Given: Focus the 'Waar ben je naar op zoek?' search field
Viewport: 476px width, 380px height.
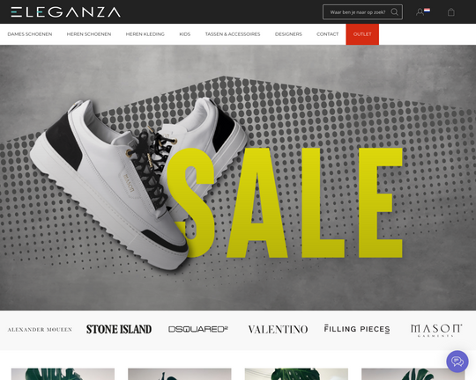Looking at the screenshot, I should tap(358, 12).
